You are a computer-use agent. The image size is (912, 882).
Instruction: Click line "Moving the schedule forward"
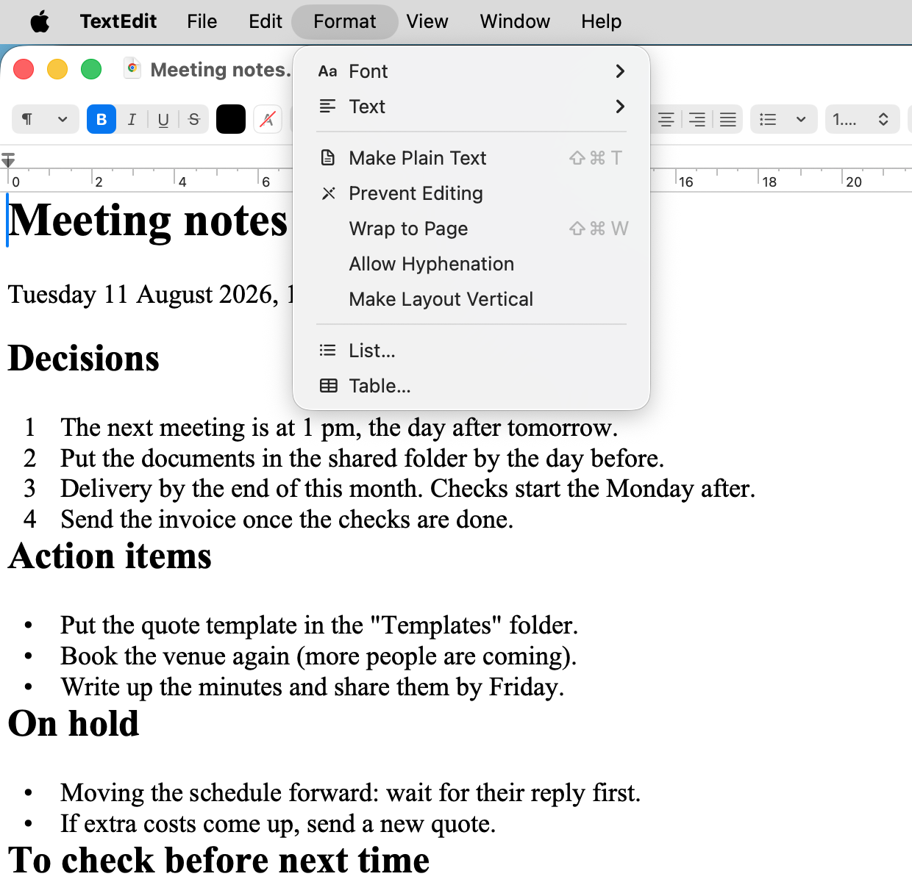click(x=351, y=793)
